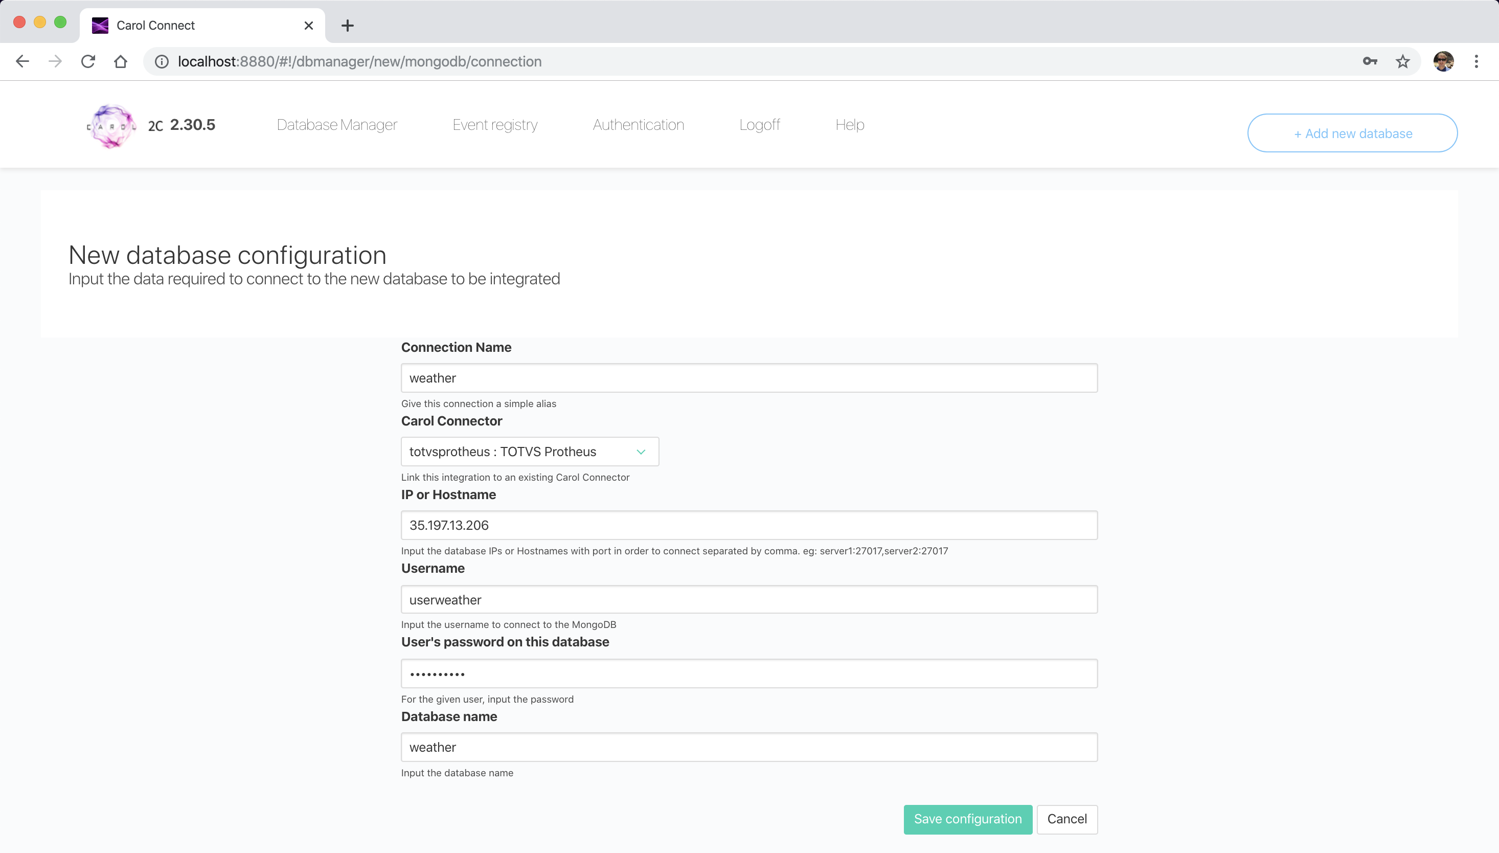Click the 'Input the database name' hint
1499x853 pixels.
457,773
